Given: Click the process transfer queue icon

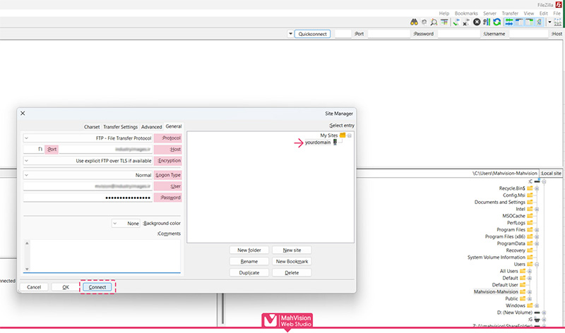Looking at the screenshot, I should [x=487, y=22].
